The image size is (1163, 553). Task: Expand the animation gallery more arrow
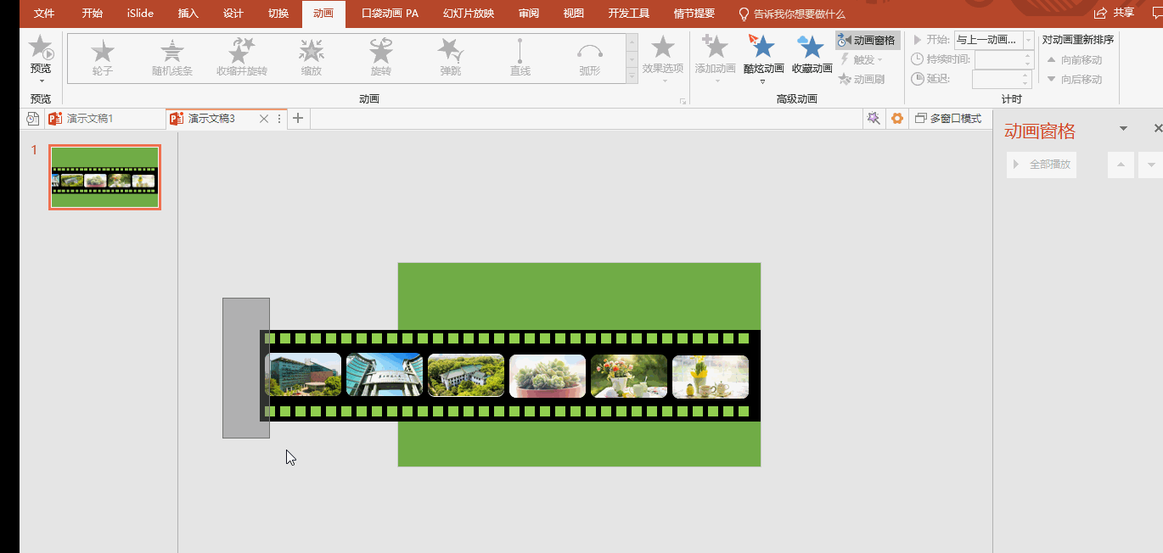[x=632, y=77]
